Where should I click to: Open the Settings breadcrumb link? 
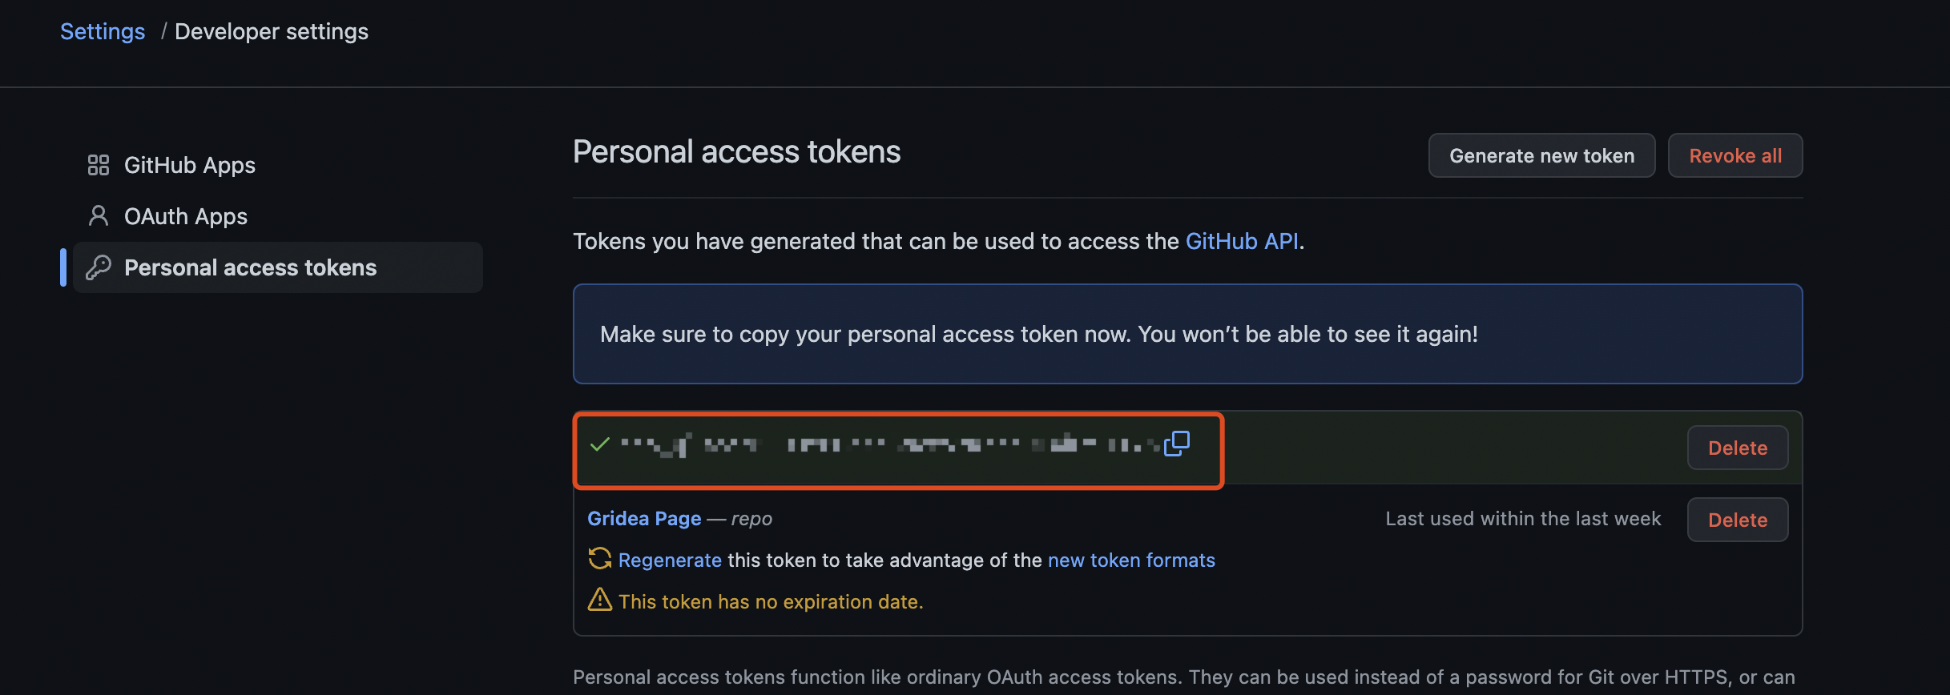[102, 31]
